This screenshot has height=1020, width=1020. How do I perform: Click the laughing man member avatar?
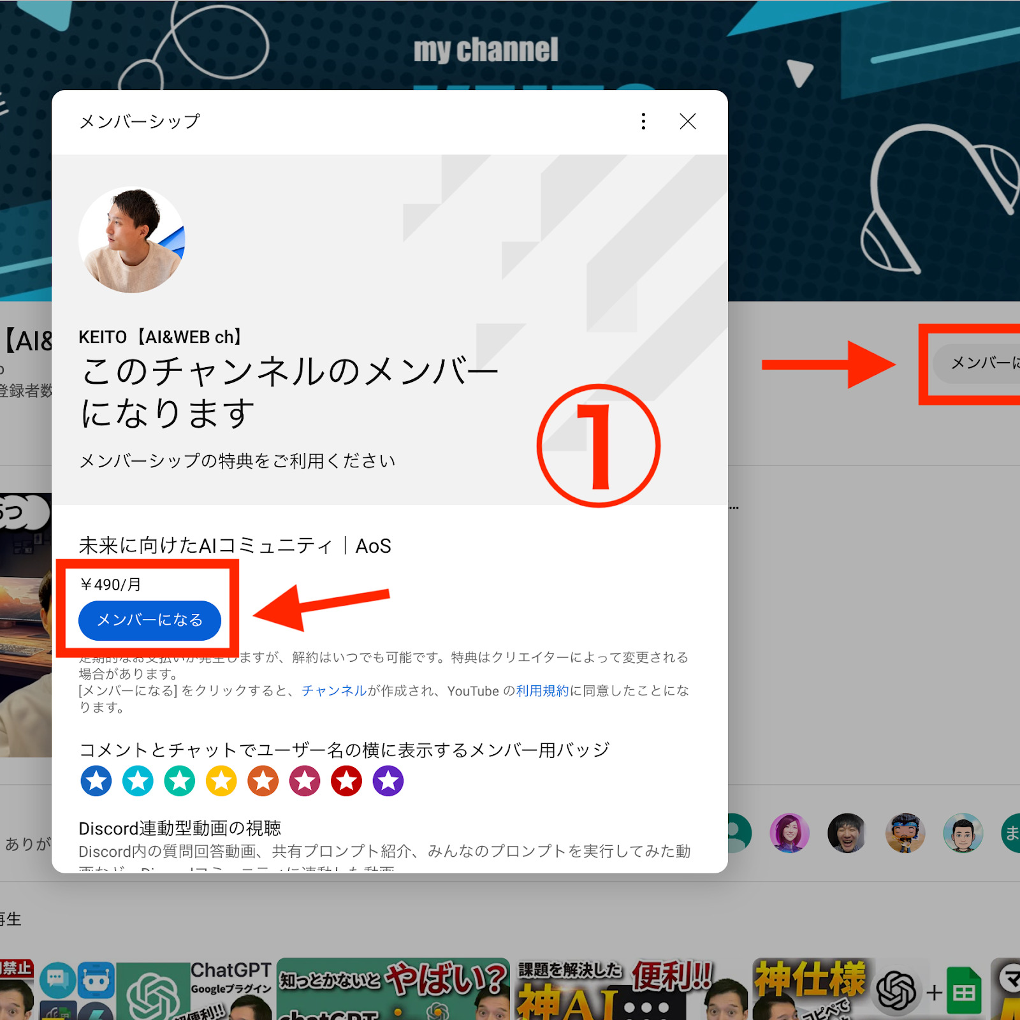847,833
